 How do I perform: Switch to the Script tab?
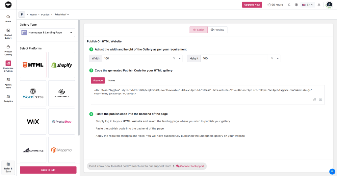(198, 30)
